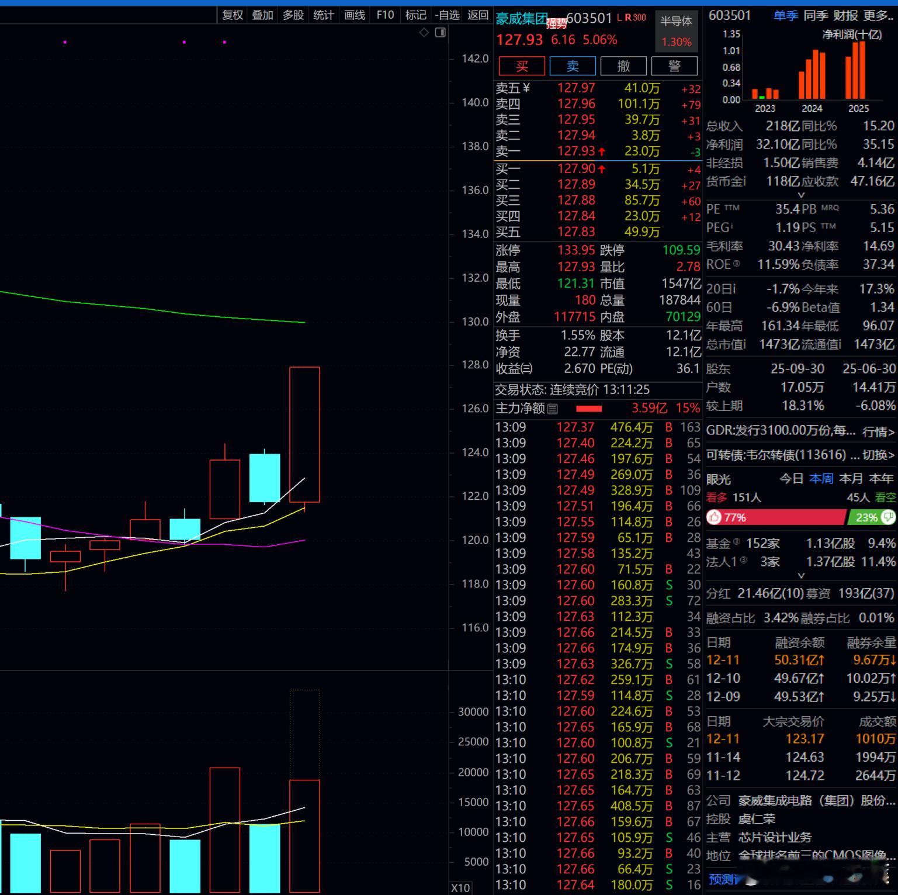Click the info icon beside ROE
This screenshot has width=898, height=895.
[736, 264]
